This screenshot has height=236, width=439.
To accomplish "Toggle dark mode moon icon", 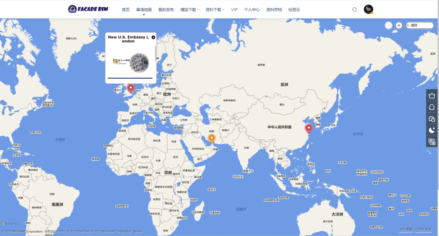I will [432, 130].
